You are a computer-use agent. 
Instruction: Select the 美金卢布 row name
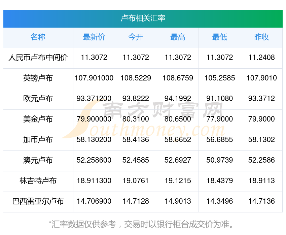point(38,119)
